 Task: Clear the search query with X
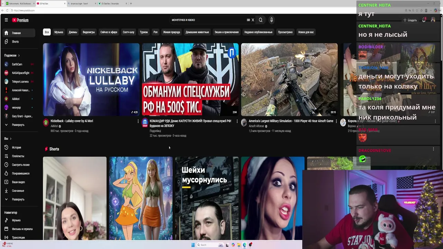click(253, 20)
